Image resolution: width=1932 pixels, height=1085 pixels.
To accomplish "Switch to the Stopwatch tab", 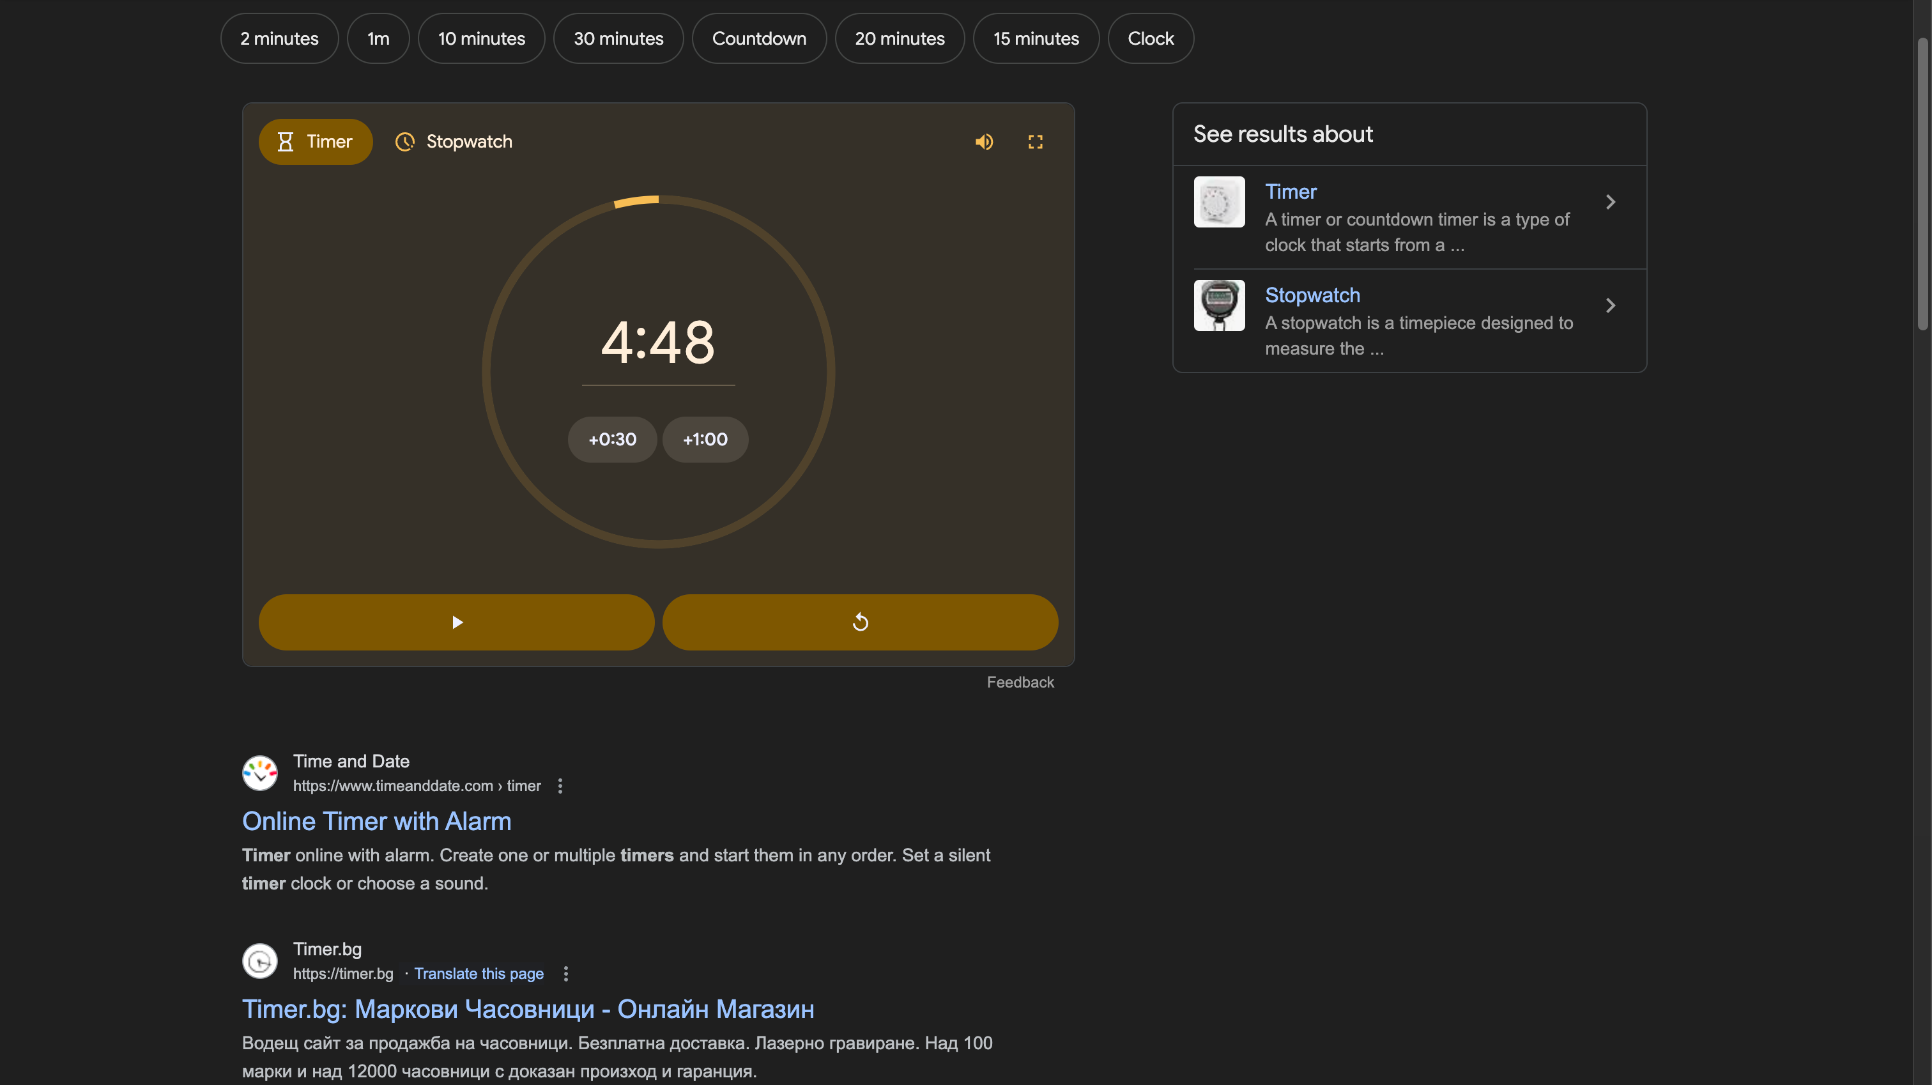I will coord(454,142).
